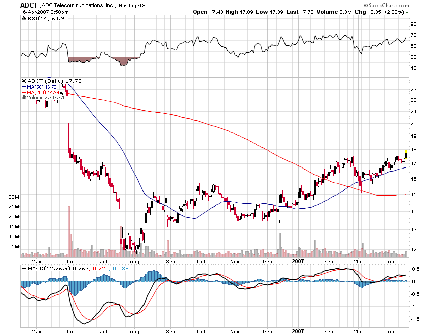This screenshot has width=428, height=336.
Task: Click the ADCT ticker symbol title
Action: click(x=29, y=5)
